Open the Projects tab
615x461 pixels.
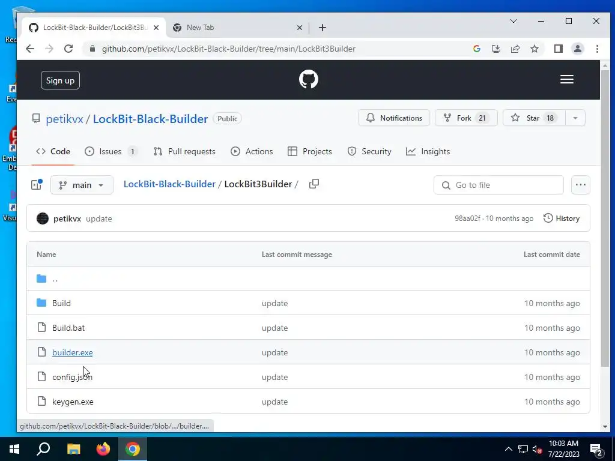309,151
